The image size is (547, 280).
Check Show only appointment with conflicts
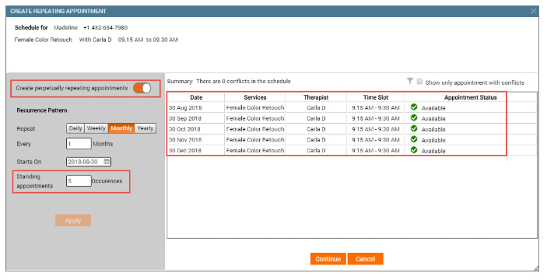(419, 82)
